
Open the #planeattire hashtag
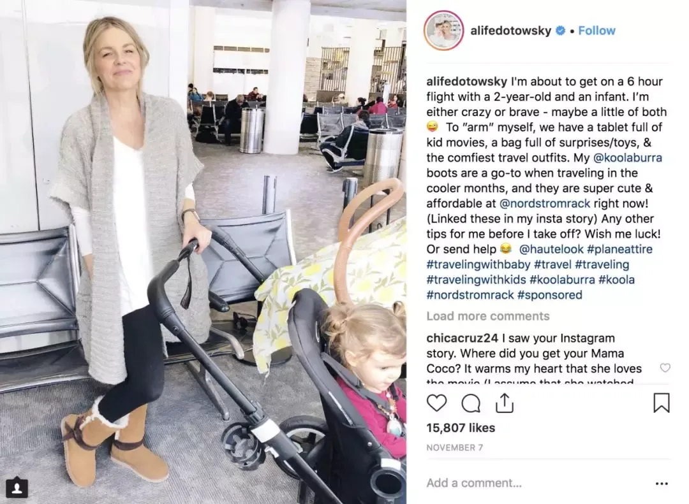click(x=619, y=249)
